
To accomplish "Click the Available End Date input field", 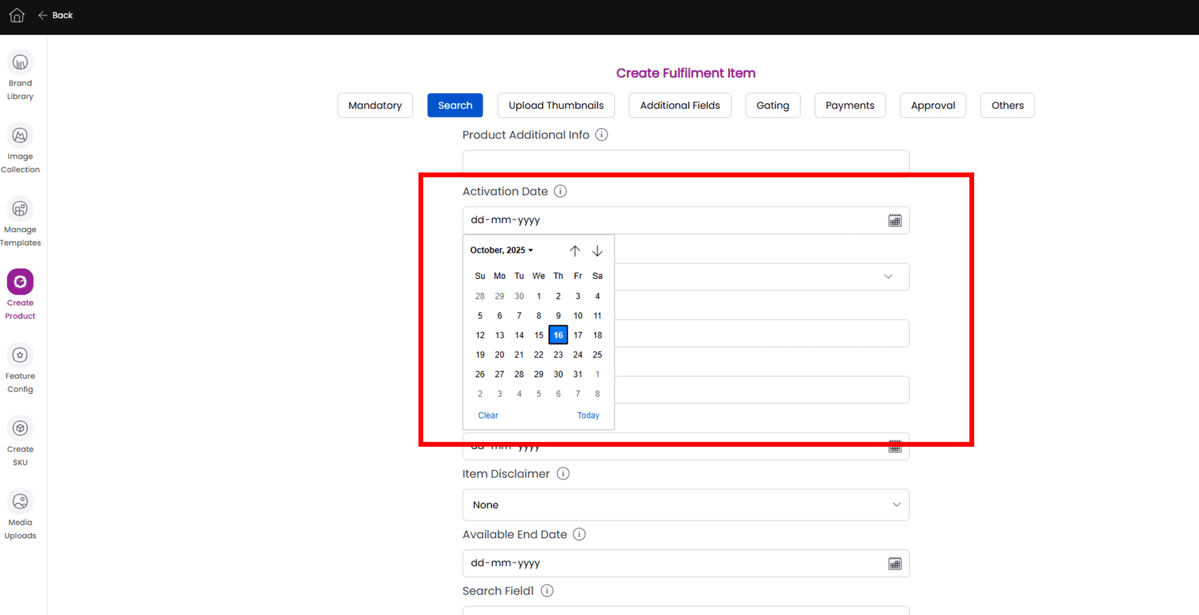I will 685,563.
